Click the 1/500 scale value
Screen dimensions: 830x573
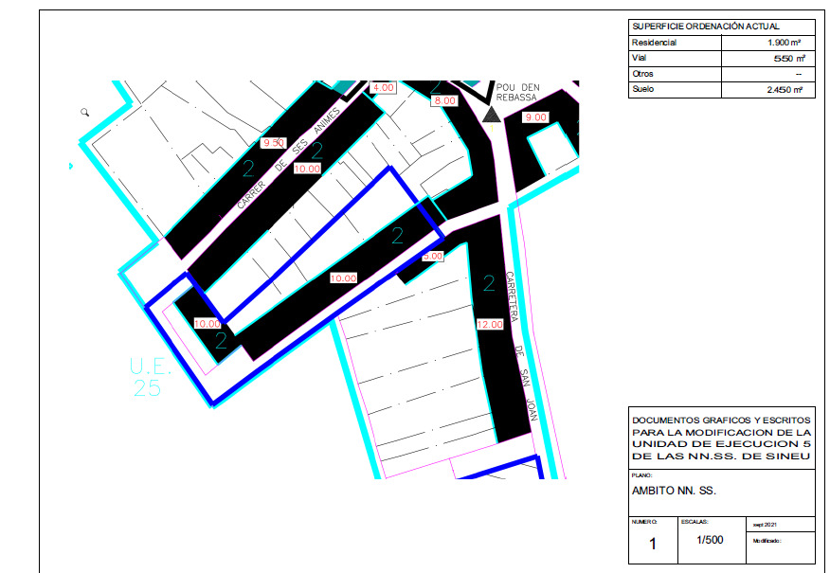point(709,540)
